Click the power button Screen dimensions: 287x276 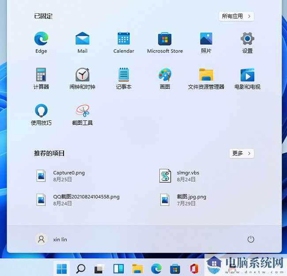251,239
